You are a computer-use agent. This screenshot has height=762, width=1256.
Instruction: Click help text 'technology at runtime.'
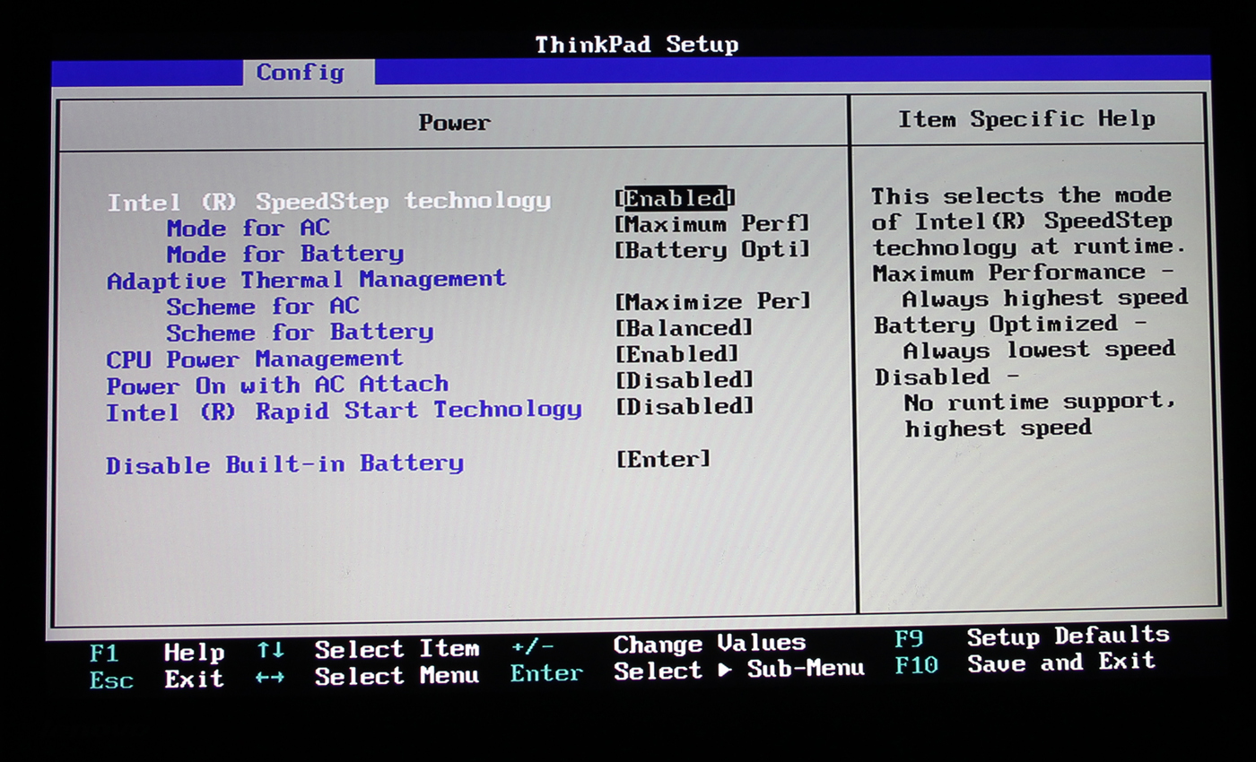tap(1030, 247)
